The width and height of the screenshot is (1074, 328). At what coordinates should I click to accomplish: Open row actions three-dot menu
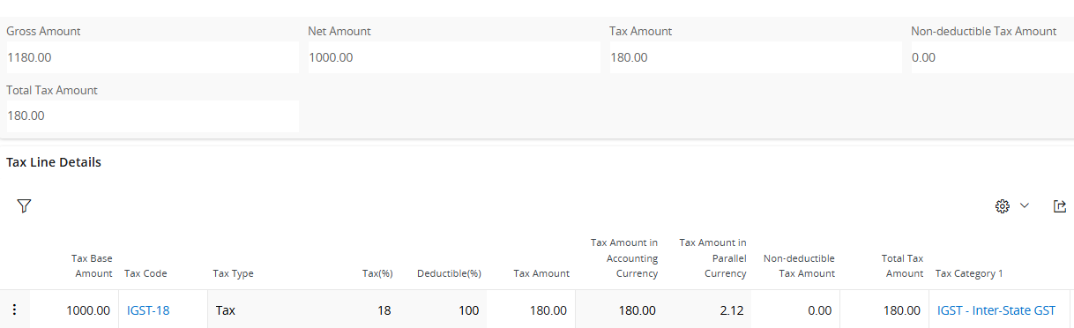(14, 309)
